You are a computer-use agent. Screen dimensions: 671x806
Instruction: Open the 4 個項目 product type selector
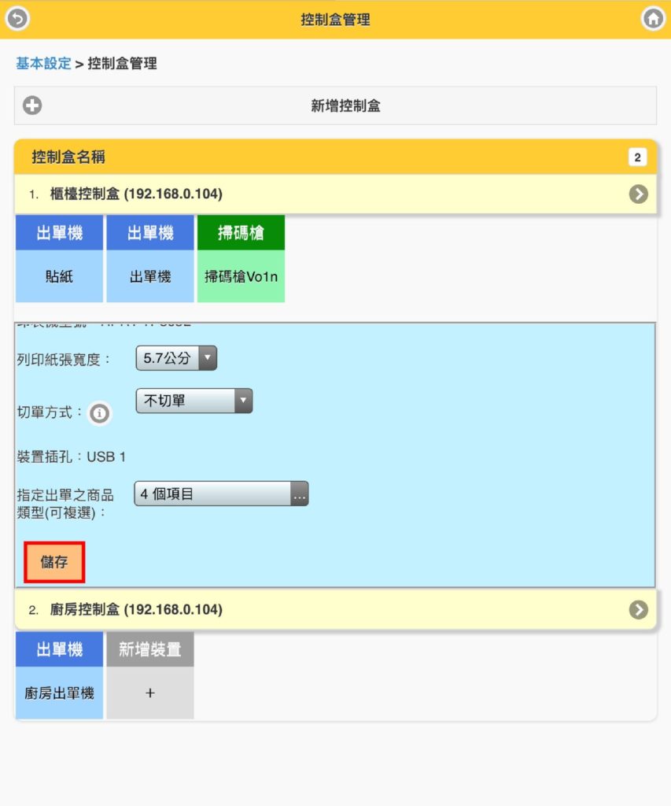pyautogui.click(x=221, y=494)
